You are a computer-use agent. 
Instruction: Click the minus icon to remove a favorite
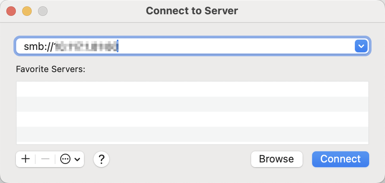click(45, 159)
